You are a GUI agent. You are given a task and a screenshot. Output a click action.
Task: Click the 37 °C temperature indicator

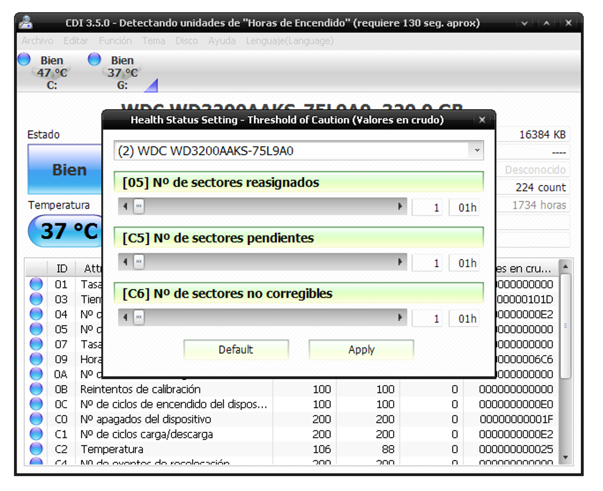pyautogui.click(x=66, y=230)
